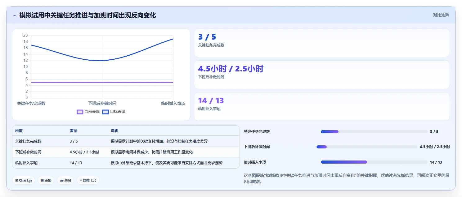Click the 模拟显示晚间补做减少 description cell
This screenshot has height=197, width=462.
click(152, 152)
